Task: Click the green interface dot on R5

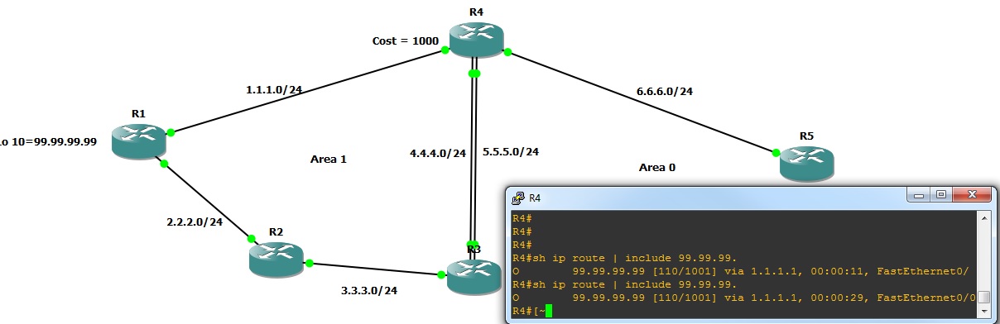Action: pyautogui.click(x=776, y=152)
